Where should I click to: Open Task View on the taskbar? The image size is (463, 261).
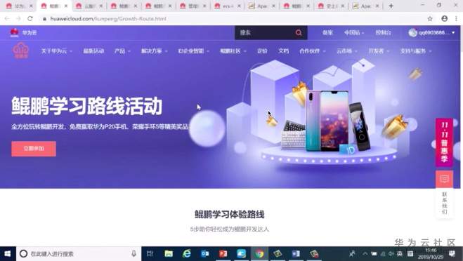(x=150, y=253)
